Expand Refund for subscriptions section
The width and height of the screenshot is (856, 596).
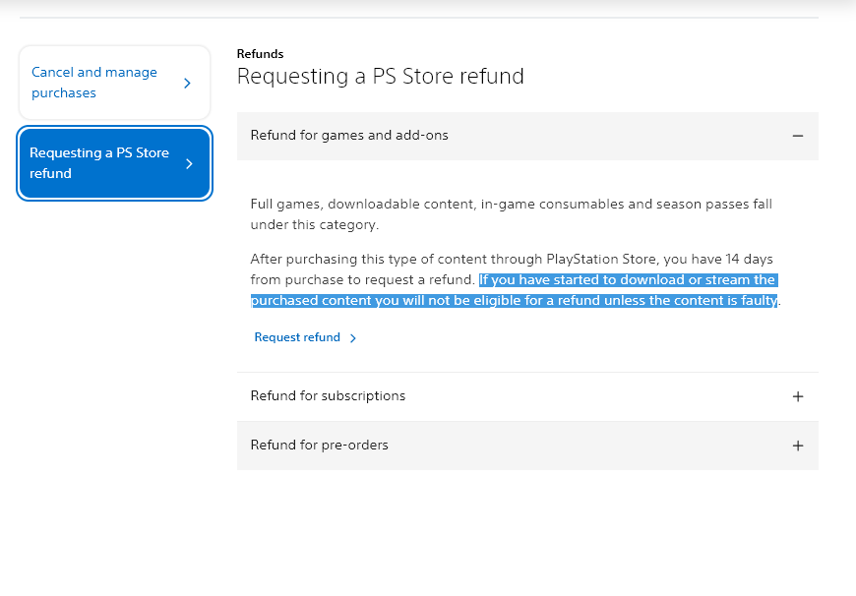click(x=527, y=396)
